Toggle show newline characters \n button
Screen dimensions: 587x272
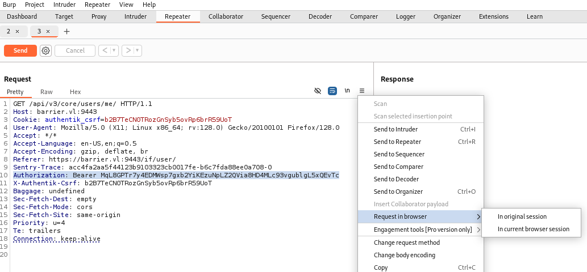347,91
